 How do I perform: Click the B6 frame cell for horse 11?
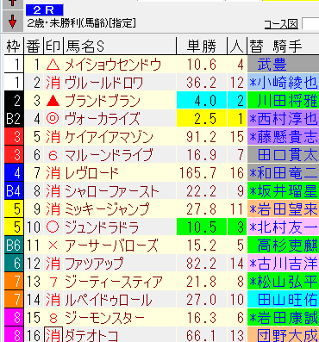(14, 246)
